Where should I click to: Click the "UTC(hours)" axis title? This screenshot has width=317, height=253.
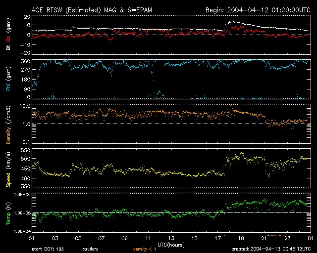[x=171, y=245]
